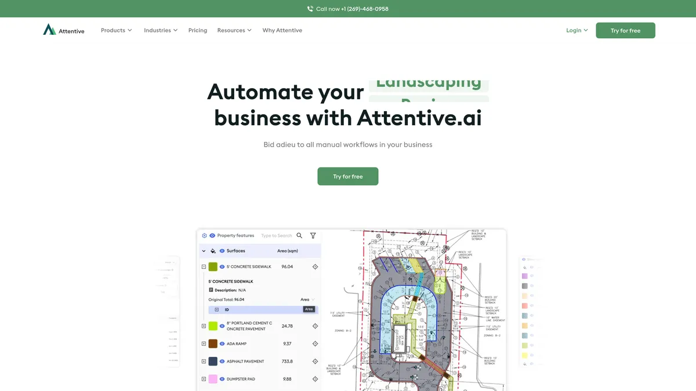696x391 pixels.
Task: Click the Attentive logo in the navbar
Action: click(x=63, y=30)
